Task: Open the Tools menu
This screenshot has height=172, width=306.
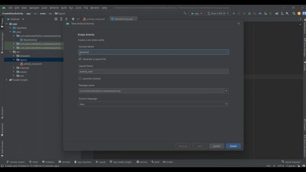Action: [x=78, y=8]
